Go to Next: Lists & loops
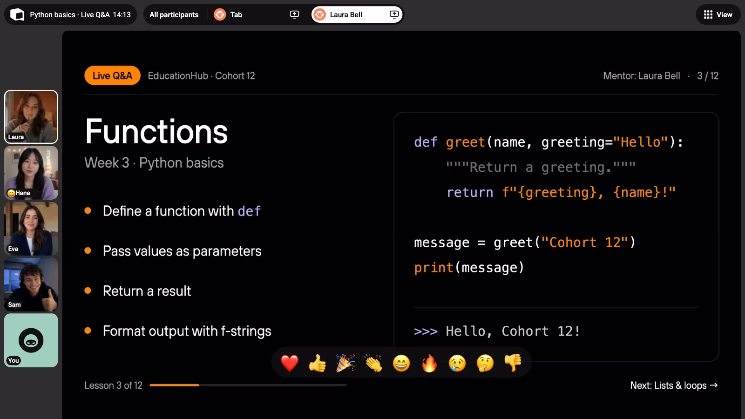Image resolution: width=745 pixels, height=419 pixels. 674,385
